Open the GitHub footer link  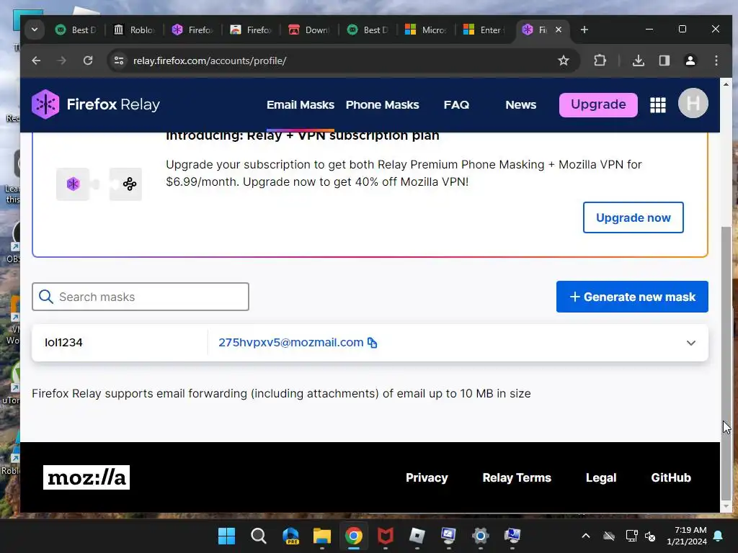coord(671,478)
